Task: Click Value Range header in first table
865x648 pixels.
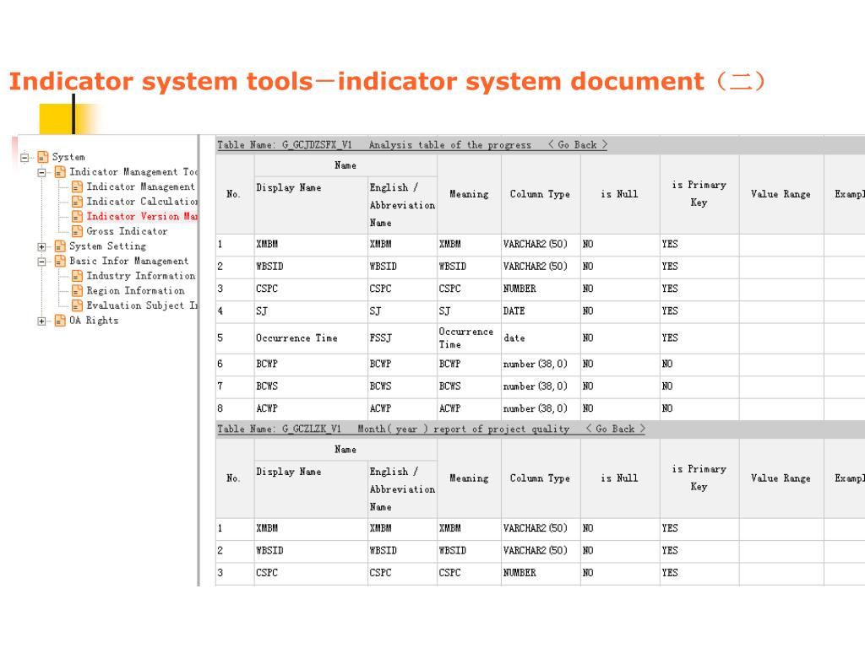Action: [x=781, y=195]
